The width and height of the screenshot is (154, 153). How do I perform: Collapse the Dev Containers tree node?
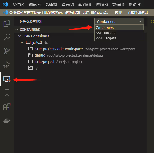[x=33, y=36]
